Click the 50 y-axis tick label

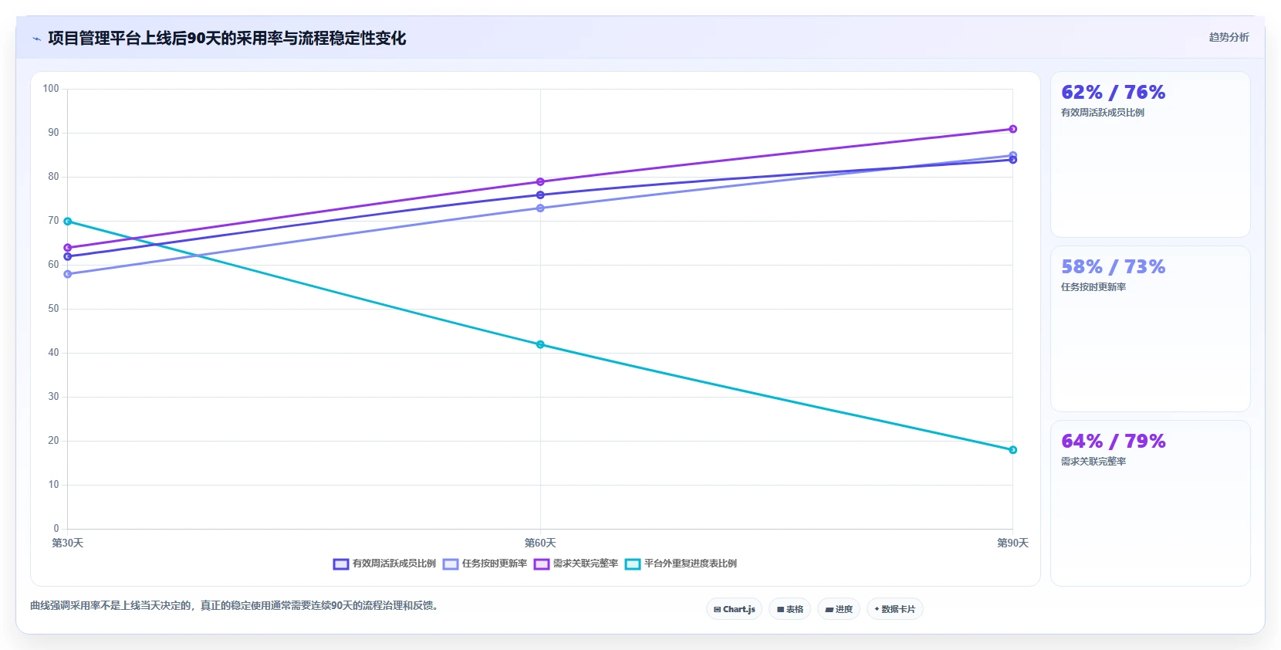pos(53,309)
